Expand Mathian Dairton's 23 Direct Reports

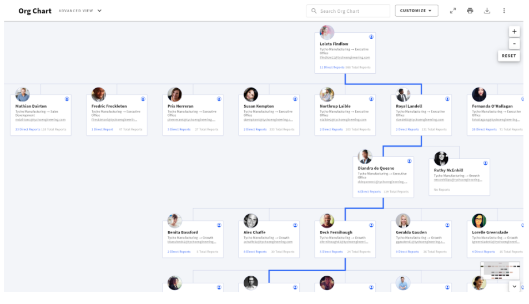28,129
